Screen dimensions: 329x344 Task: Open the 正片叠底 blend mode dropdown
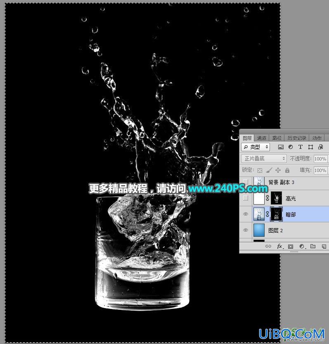coord(264,159)
